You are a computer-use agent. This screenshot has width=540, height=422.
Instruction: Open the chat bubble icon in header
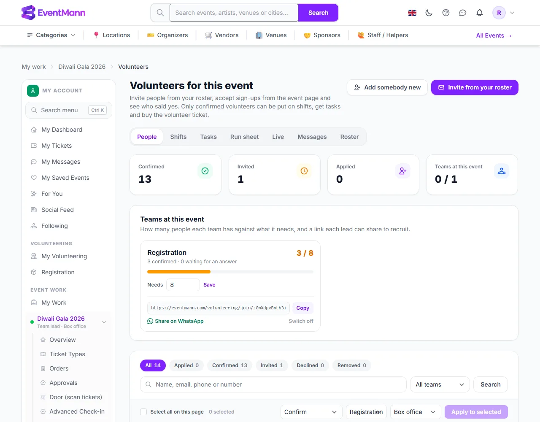(463, 13)
